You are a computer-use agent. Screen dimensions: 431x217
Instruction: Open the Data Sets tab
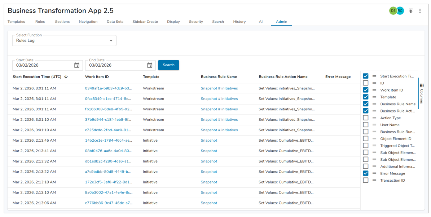115,22
